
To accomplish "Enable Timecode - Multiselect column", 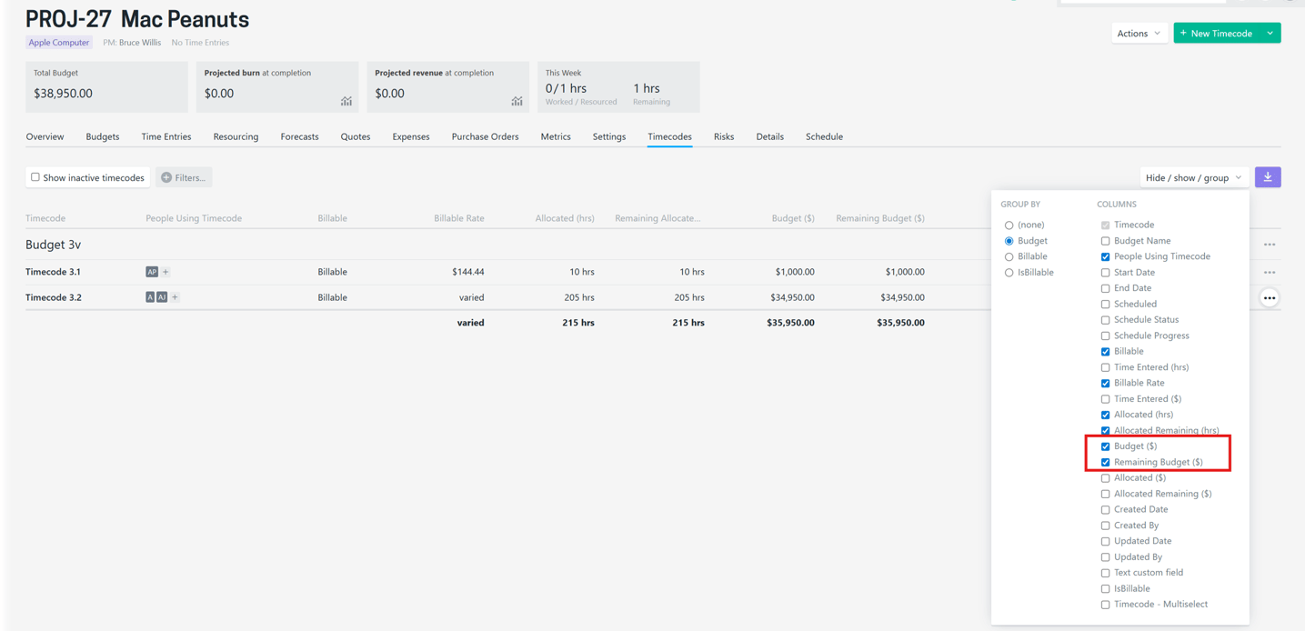I will pyautogui.click(x=1105, y=605).
